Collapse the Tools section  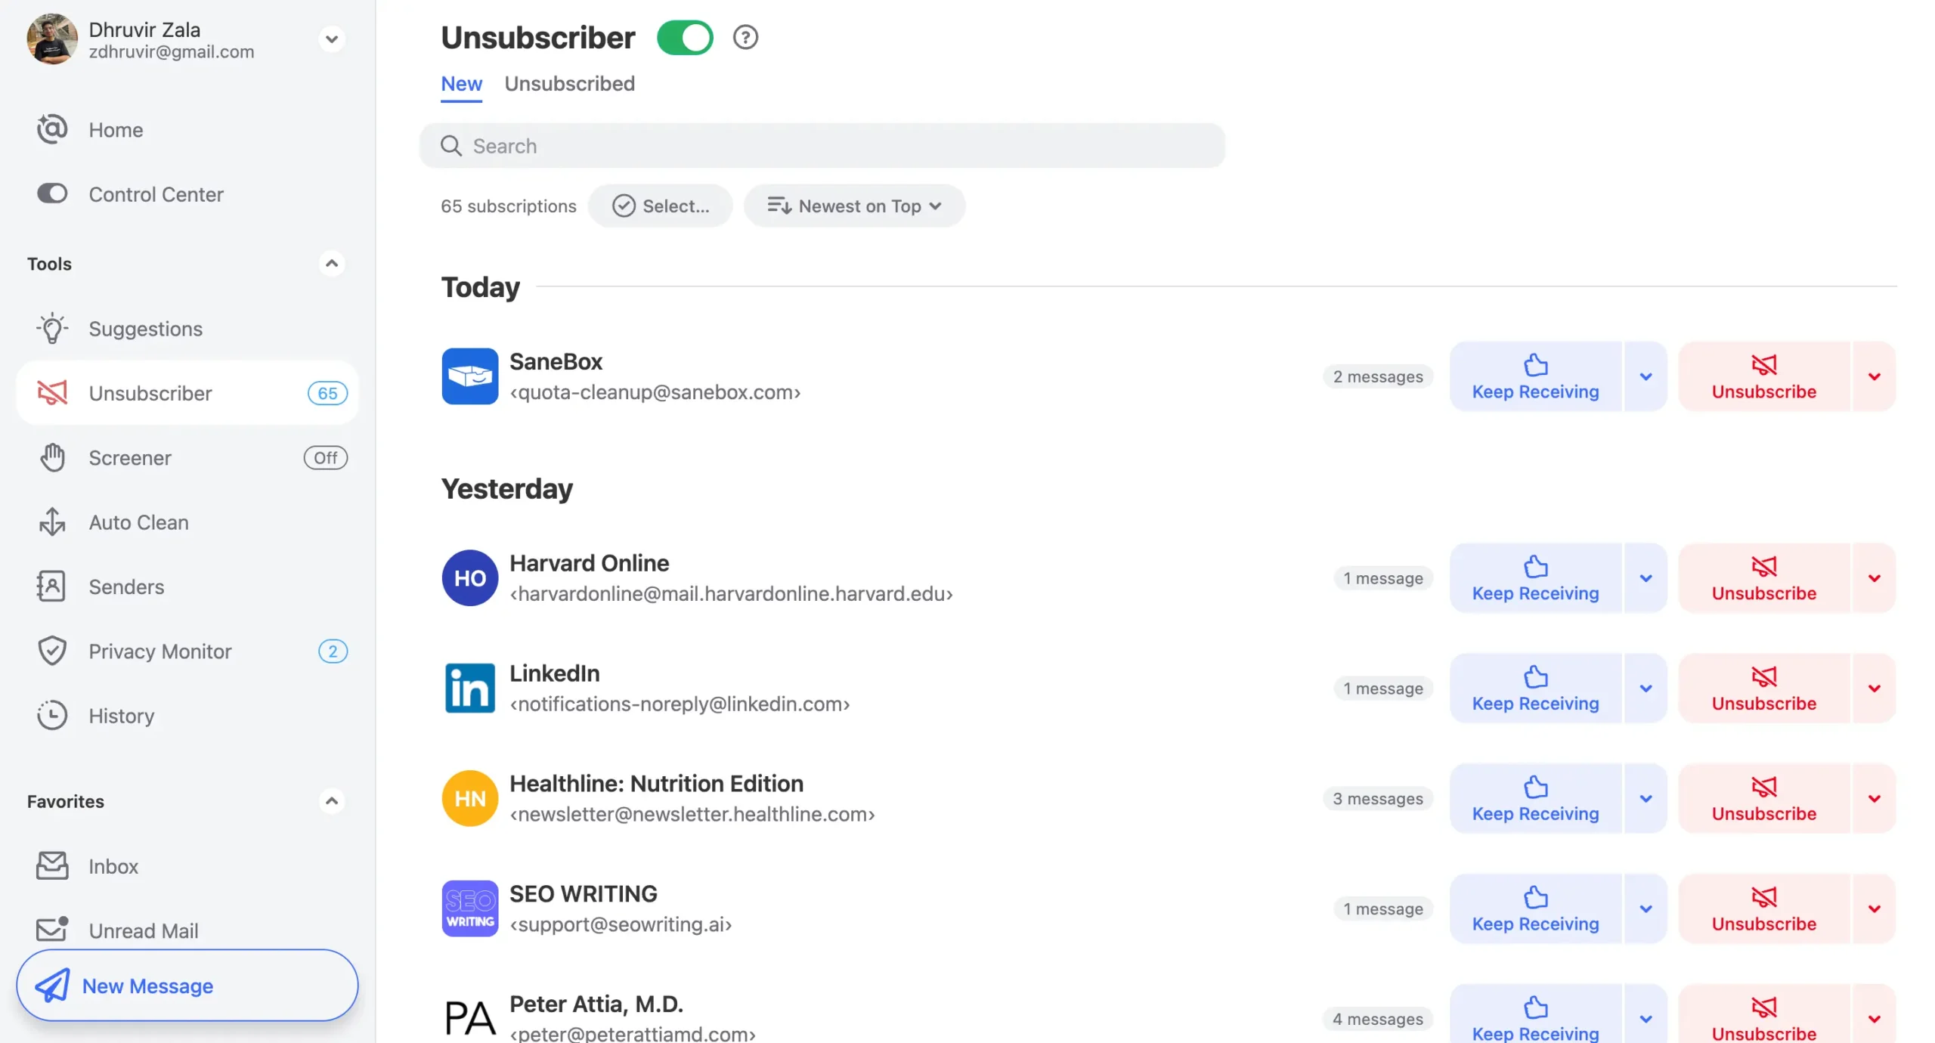click(331, 263)
